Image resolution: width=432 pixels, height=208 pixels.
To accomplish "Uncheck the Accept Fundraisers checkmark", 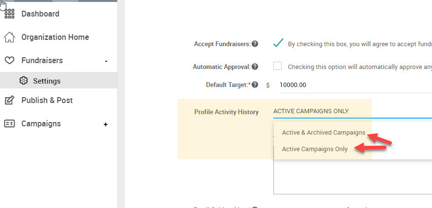I will click(278, 43).
